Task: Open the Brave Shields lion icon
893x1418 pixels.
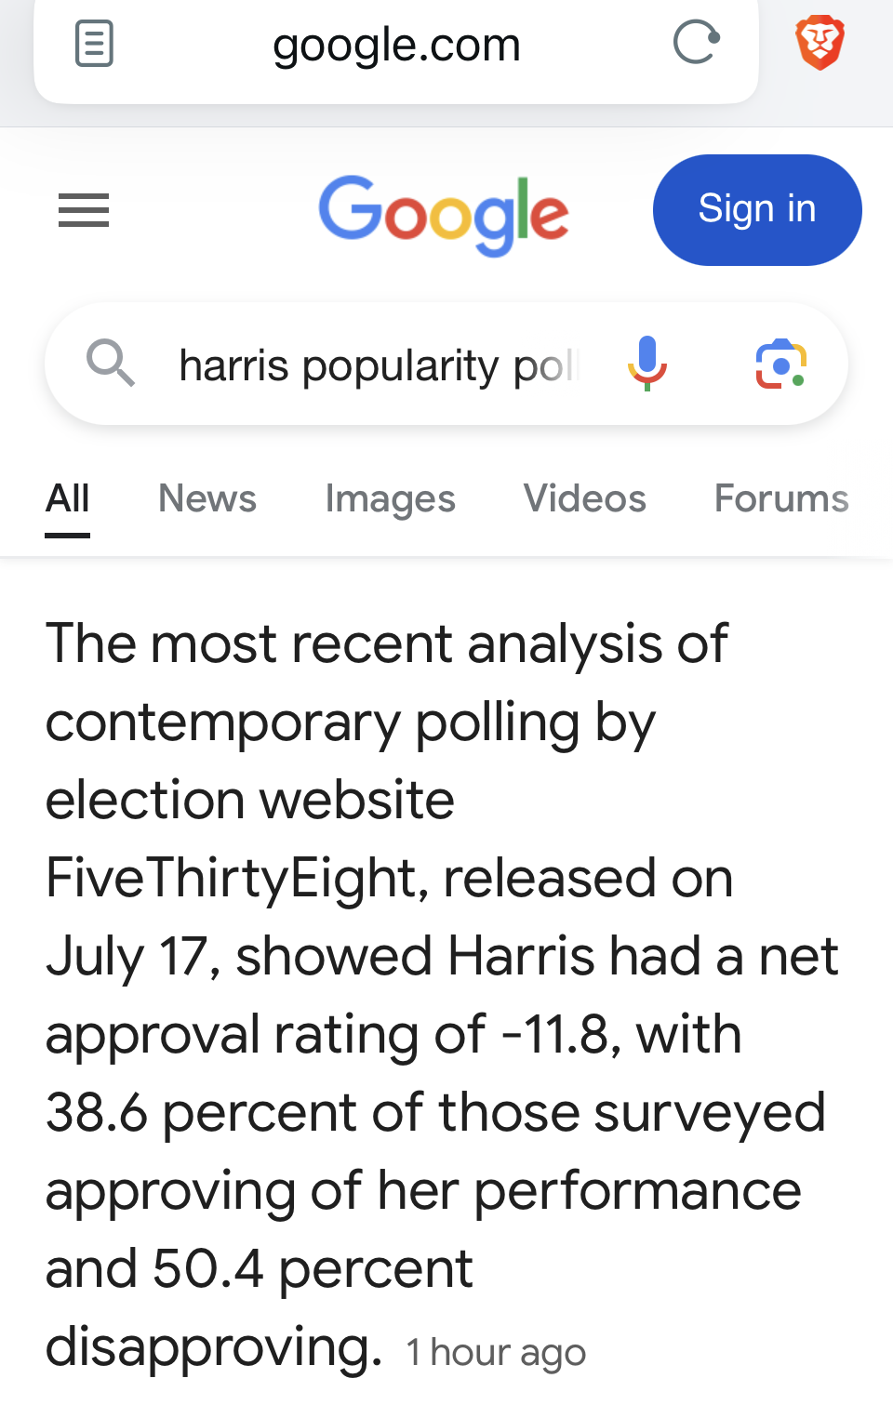Action: 820,43
